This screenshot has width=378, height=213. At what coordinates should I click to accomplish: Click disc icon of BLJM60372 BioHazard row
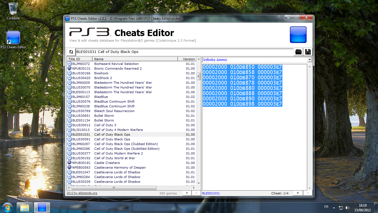point(69,64)
